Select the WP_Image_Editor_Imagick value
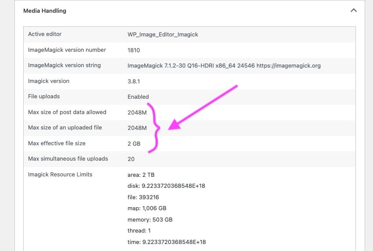 pyautogui.click(x=163, y=35)
